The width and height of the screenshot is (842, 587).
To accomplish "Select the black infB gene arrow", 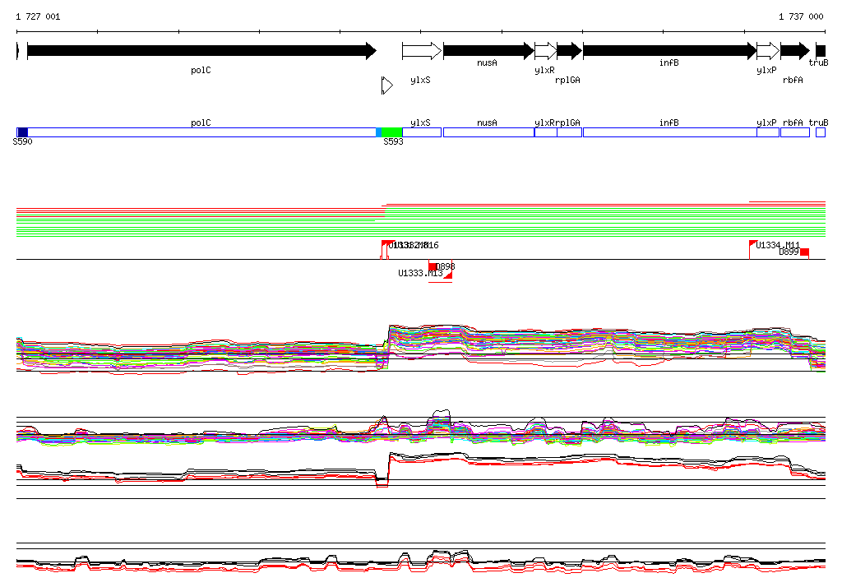I will point(670,51).
